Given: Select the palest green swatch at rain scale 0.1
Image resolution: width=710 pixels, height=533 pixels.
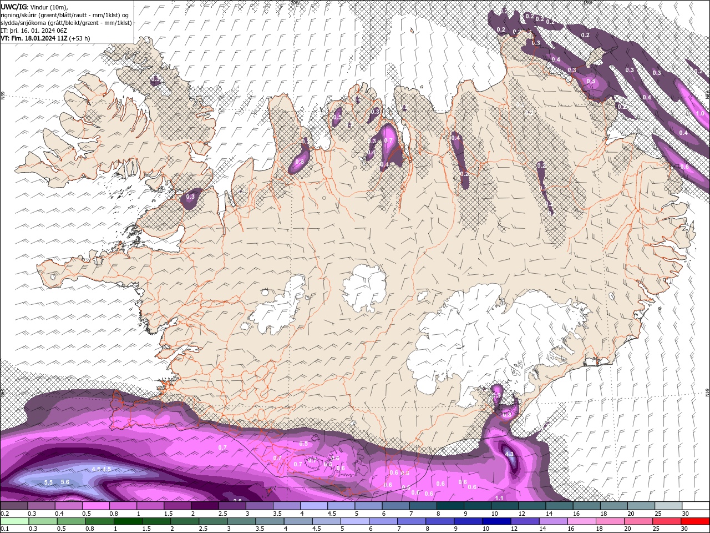Looking at the screenshot, I should pos(14,521).
